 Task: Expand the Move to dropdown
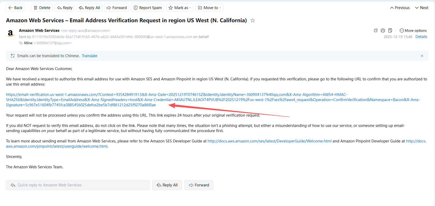tap(209, 8)
